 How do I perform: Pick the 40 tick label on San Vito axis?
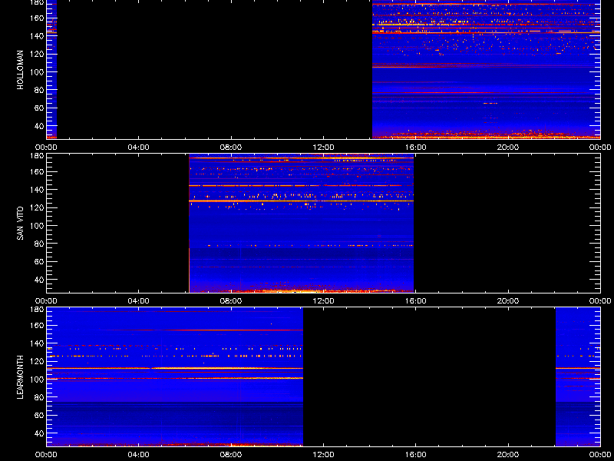(40, 280)
